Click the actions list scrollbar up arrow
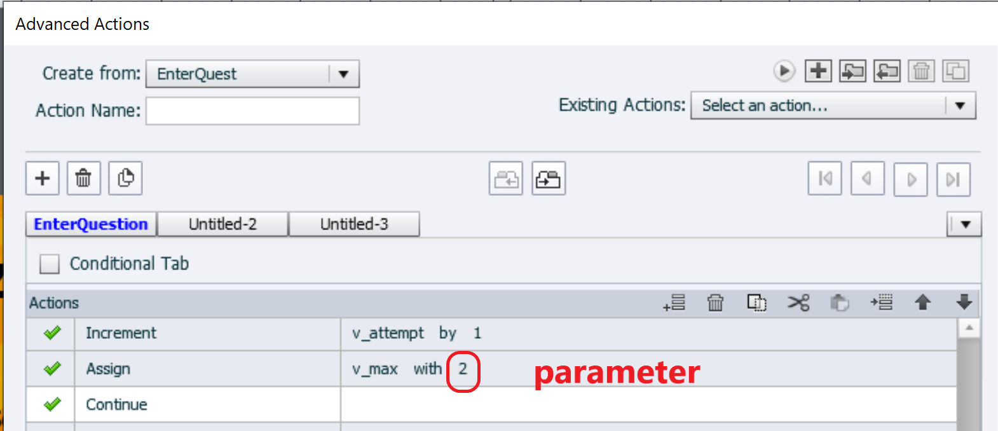Viewport: 998px width, 431px height. pos(969,328)
